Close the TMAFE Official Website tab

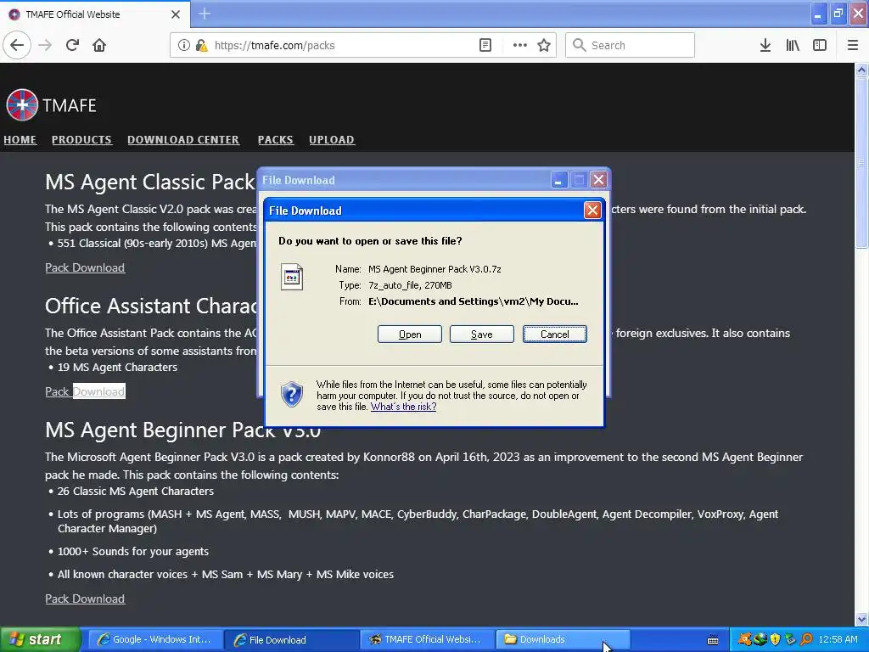pos(175,14)
